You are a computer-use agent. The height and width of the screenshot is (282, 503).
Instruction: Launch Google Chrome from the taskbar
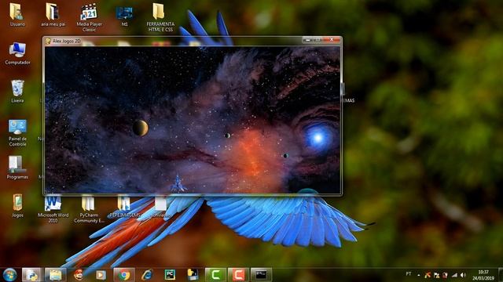point(124,275)
